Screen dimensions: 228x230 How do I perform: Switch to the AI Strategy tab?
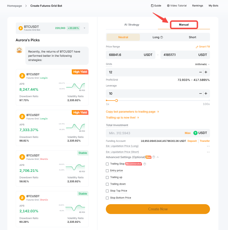(132, 25)
